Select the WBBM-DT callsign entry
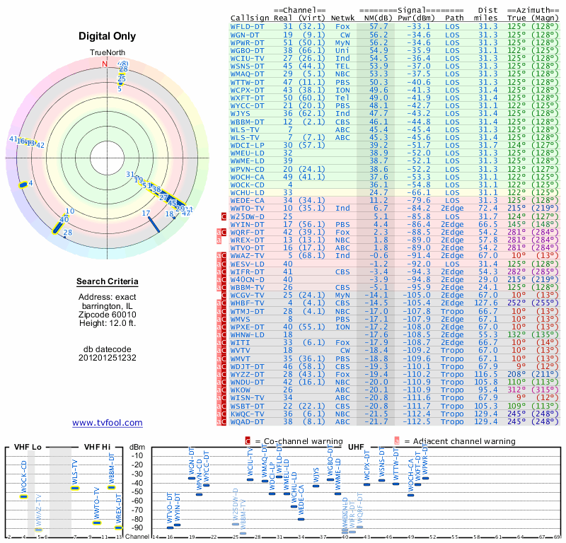The width and height of the screenshot is (566, 543). 249,122
